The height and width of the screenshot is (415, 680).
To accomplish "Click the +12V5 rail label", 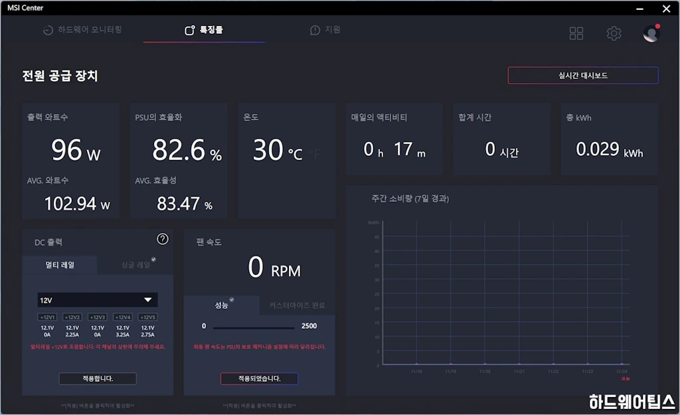I will click(148, 317).
